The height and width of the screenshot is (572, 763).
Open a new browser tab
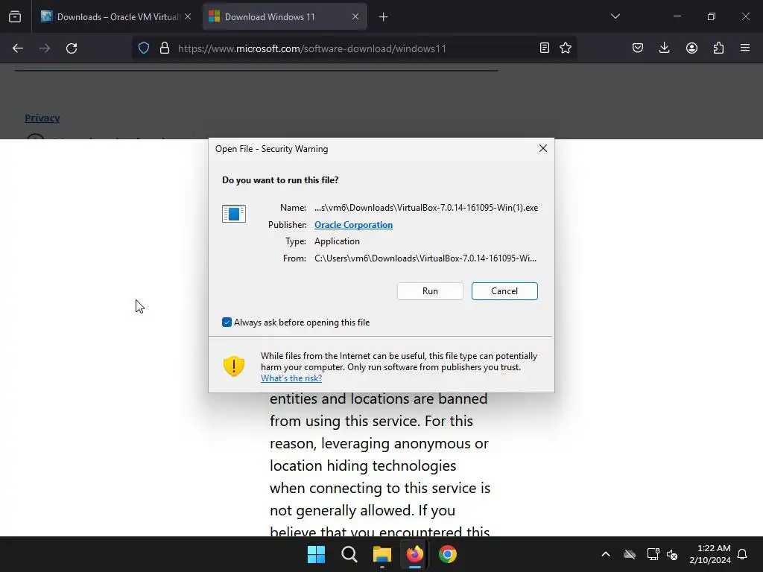click(384, 17)
